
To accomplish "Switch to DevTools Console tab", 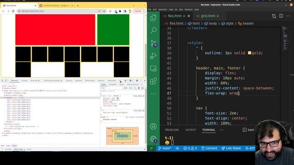I will pos(24,81).
